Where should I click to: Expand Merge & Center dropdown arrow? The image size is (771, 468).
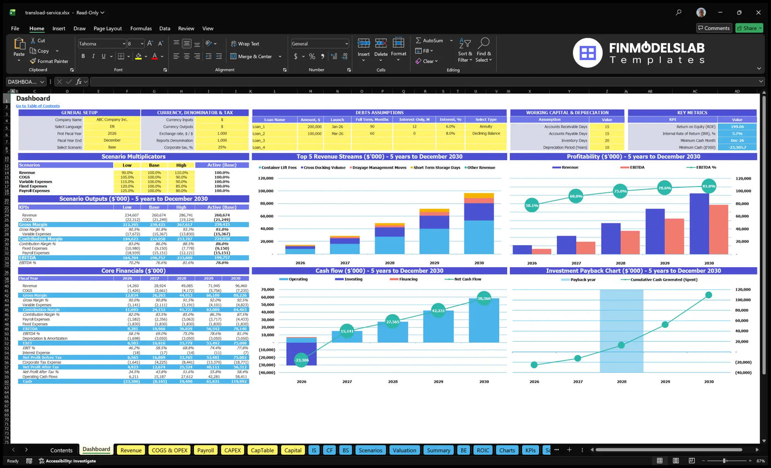tap(280, 56)
